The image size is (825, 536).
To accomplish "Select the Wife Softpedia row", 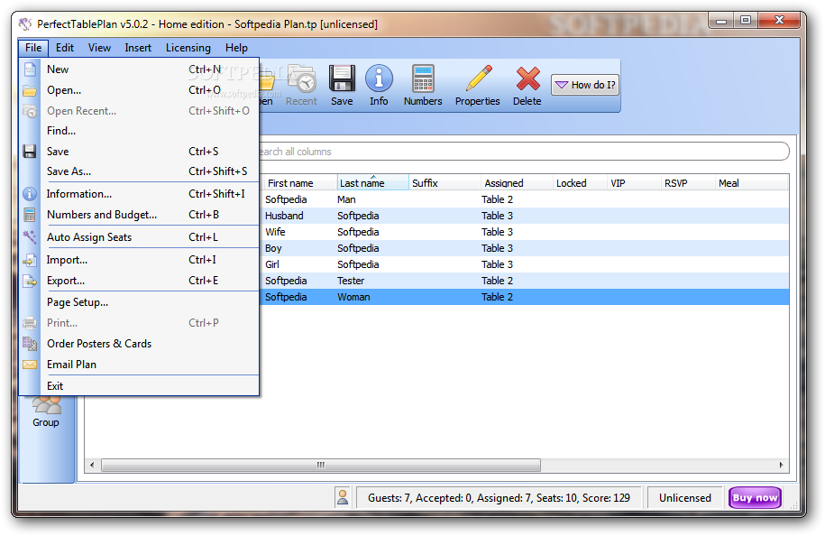I will (x=525, y=232).
